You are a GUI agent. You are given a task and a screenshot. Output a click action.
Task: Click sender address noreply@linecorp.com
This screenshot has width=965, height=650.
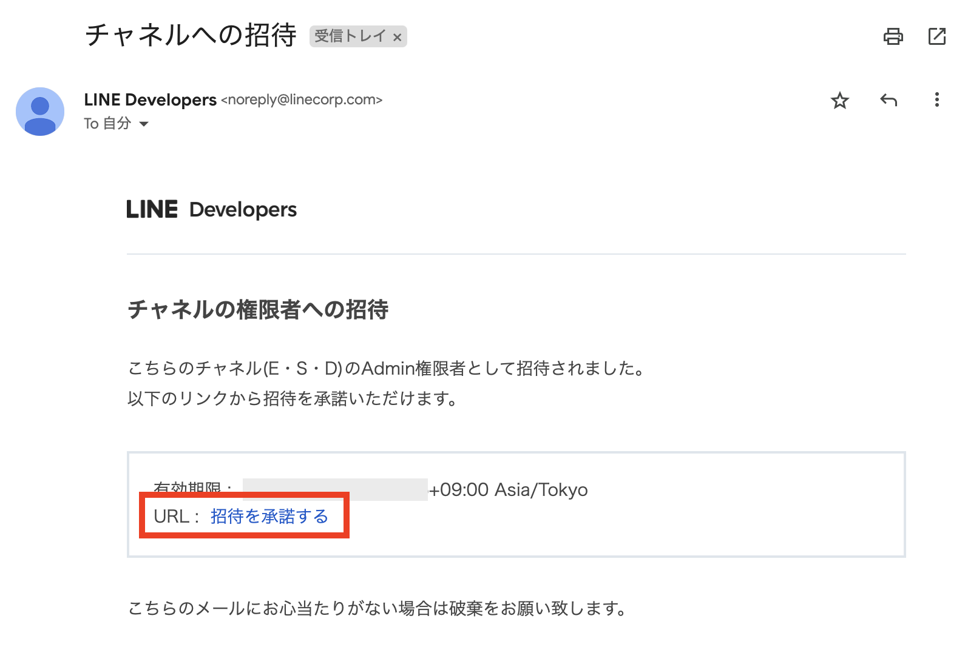[302, 99]
